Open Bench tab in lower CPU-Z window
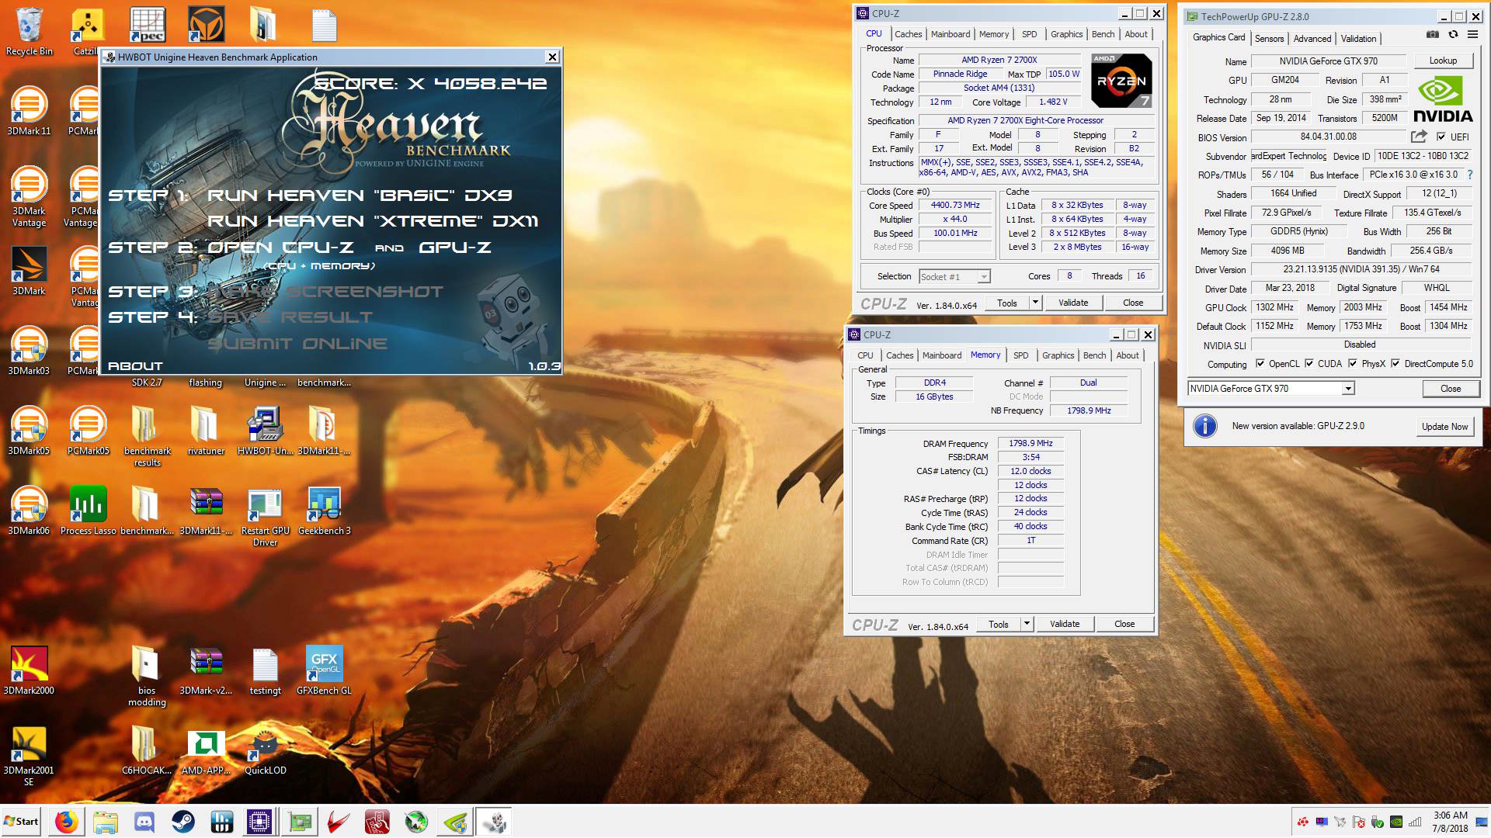The height and width of the screenshot is (838, 1491). (x=1094, y=355)
